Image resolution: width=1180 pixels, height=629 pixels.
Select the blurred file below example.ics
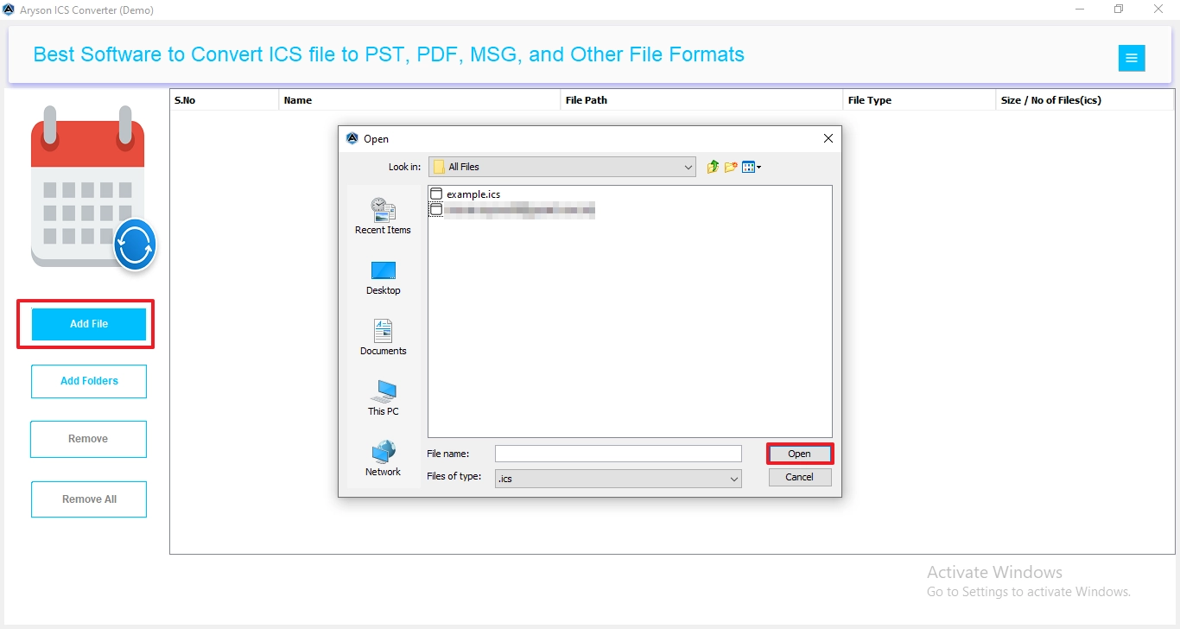pyautogui.click(x=513, y=210)
